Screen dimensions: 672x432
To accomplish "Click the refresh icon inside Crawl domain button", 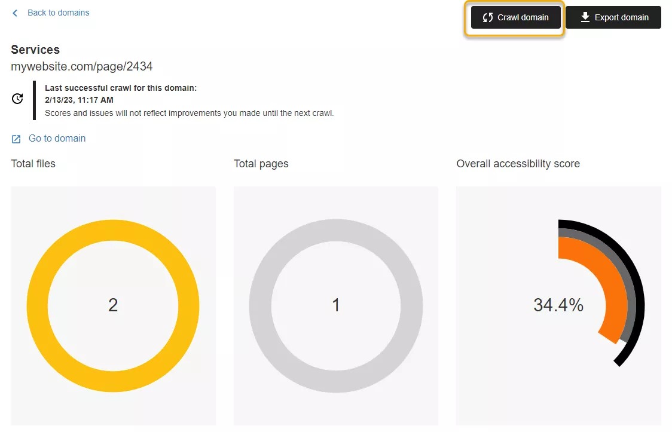I will 487,17.
